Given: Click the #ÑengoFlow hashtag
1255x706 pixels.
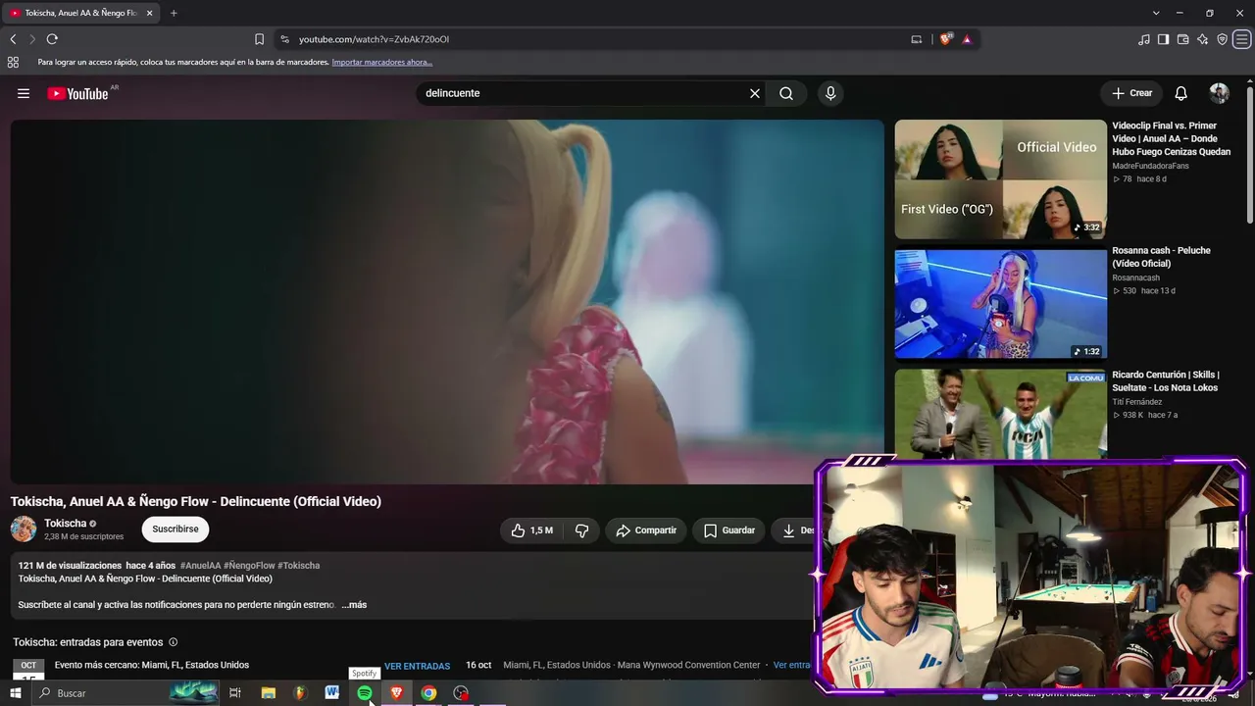Looking at the screenshot, I should click(x=249, y=566).
